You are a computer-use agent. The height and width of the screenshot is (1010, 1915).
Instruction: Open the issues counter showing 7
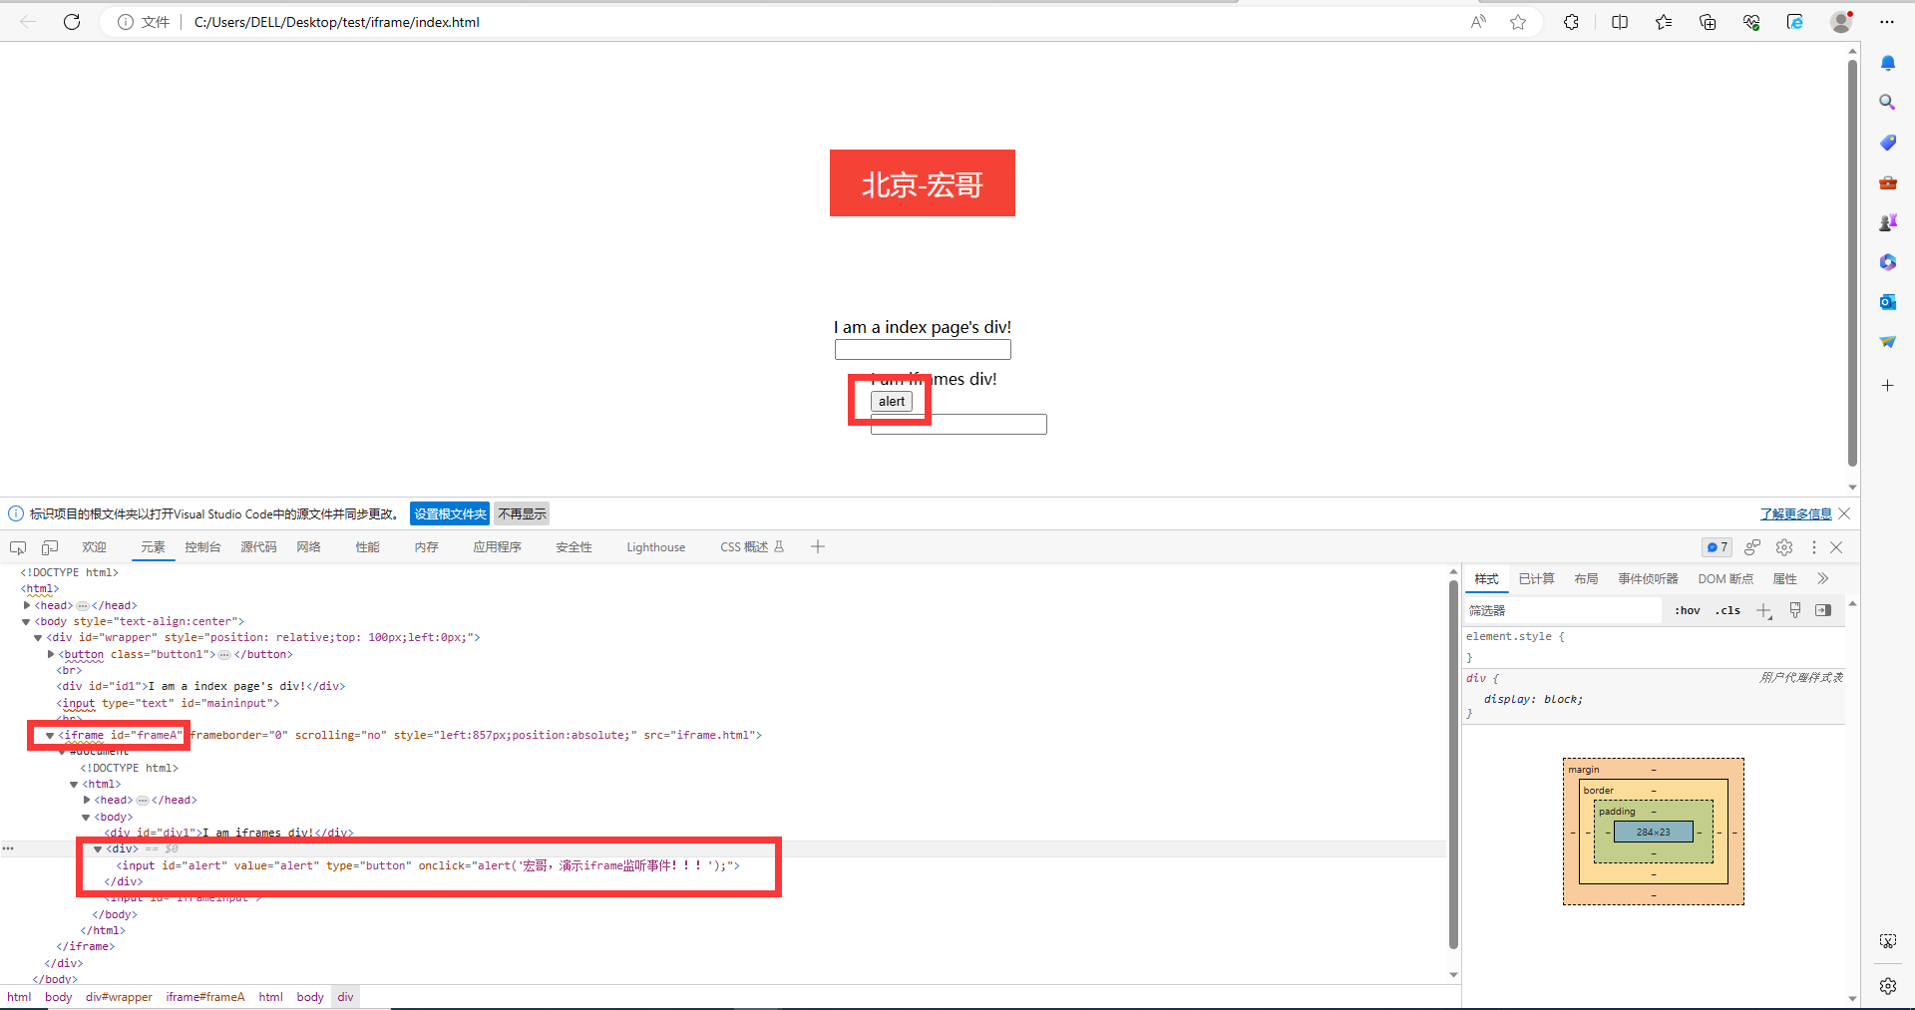(x=1717, y=546)
